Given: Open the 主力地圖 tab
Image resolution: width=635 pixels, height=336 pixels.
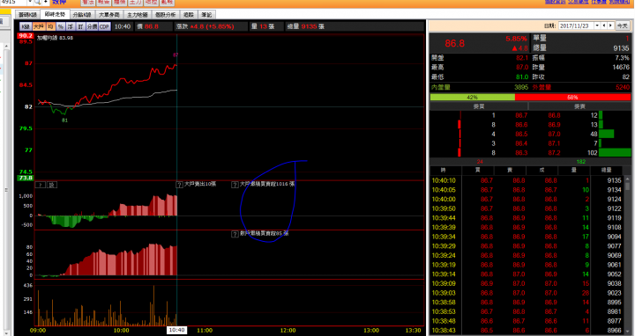Looking at the screenshot, I should coord(138,15).
